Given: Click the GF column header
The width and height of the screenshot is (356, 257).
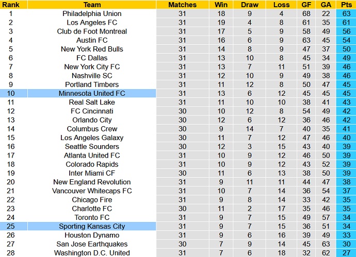Looking at the screenshot, I should click(x=306, y=5).
